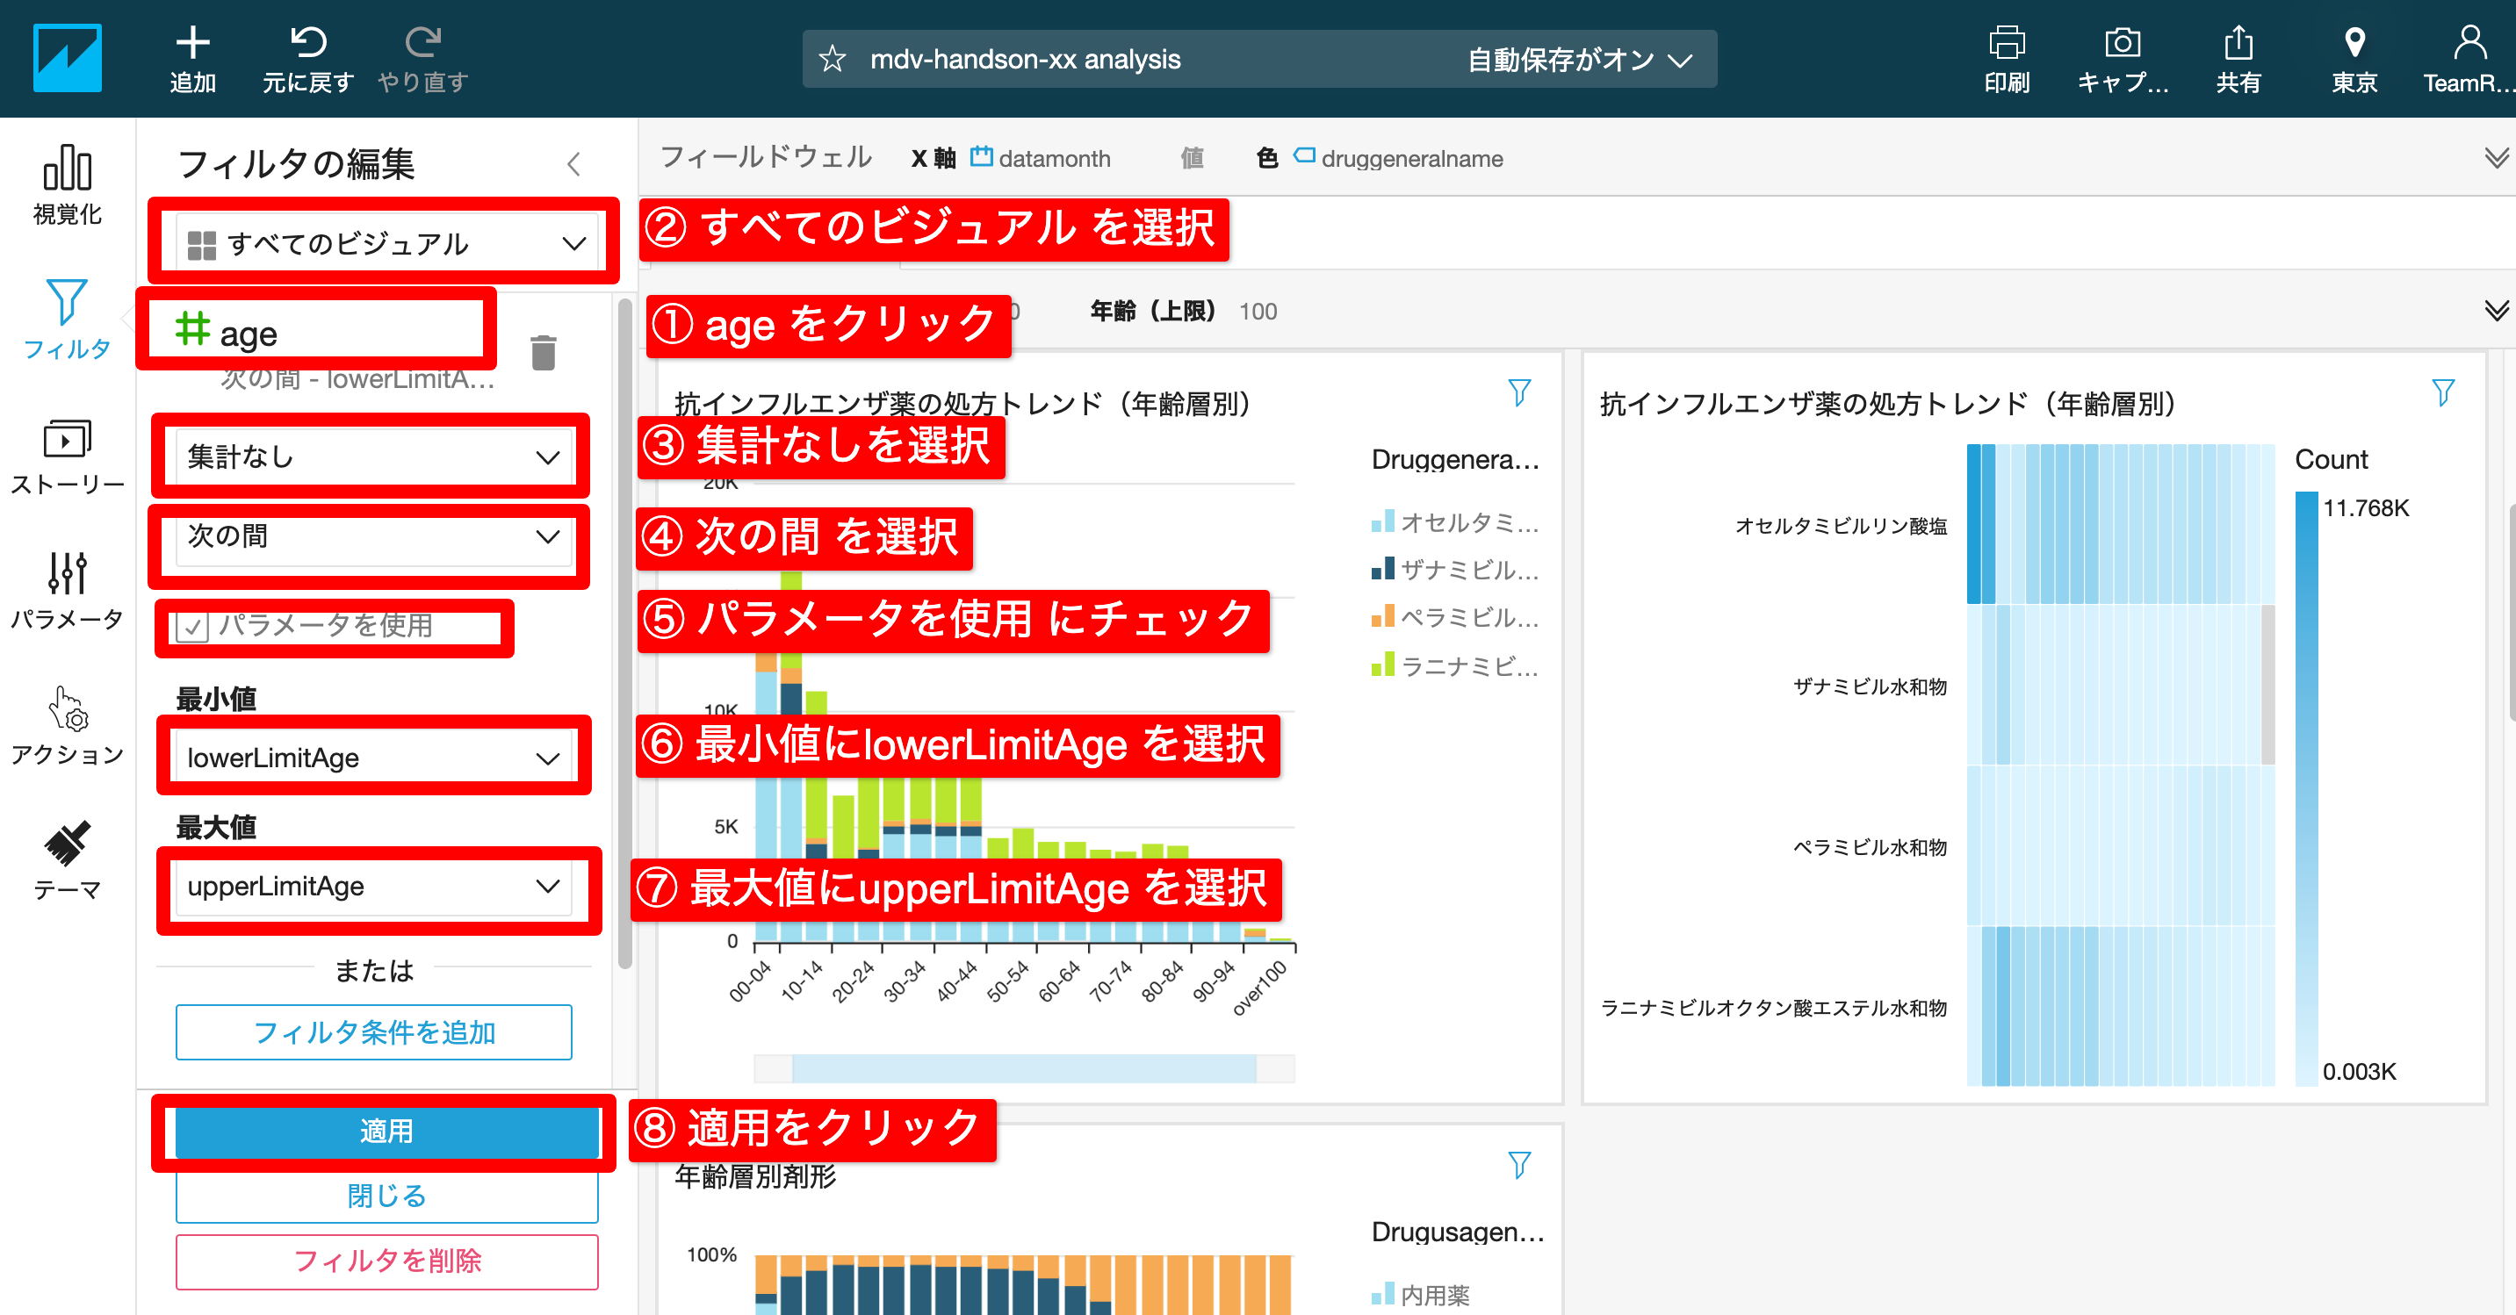Click the キャプチャ camera icon
The width and height of the screenshot is (2516, 1315).
[x=2122, y=43]
